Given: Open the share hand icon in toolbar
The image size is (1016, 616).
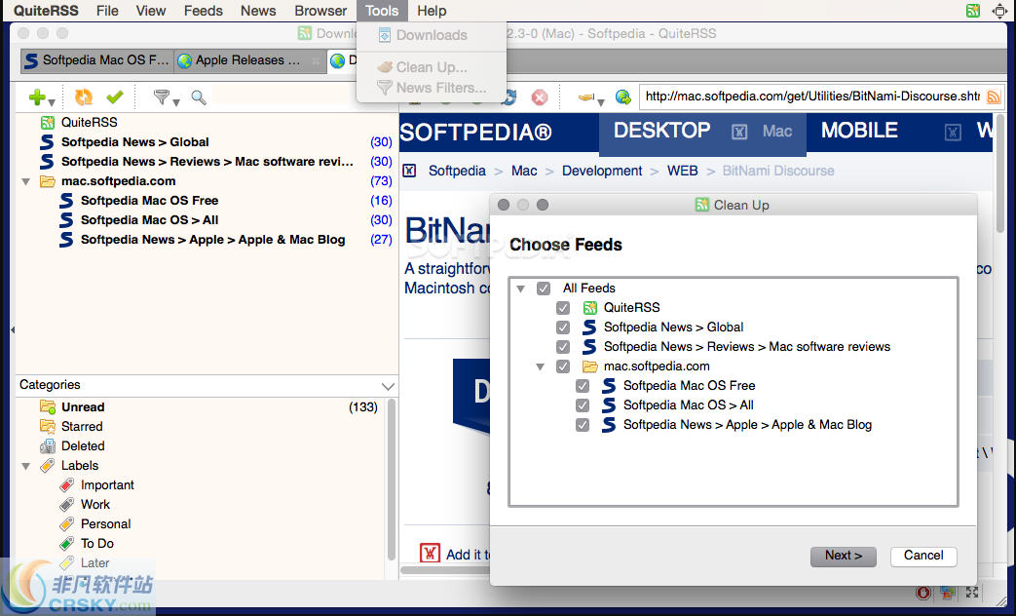Looking at the screenshot, I should (585, 97).
